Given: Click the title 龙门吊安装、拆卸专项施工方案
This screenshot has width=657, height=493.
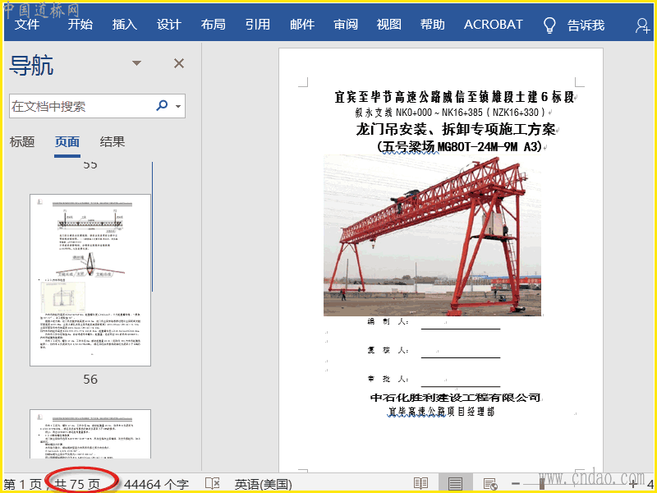Looking at the screenshot, I should pos(456,129).
